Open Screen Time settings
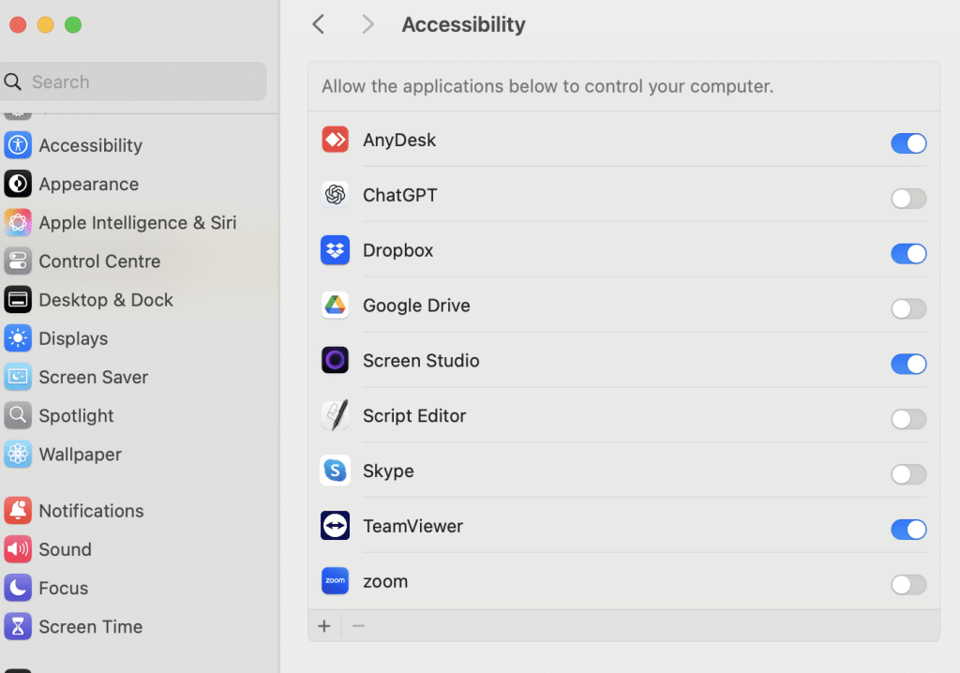Image resolution: width=960 pixels, height=673 pixels. [x=91, y=626]
